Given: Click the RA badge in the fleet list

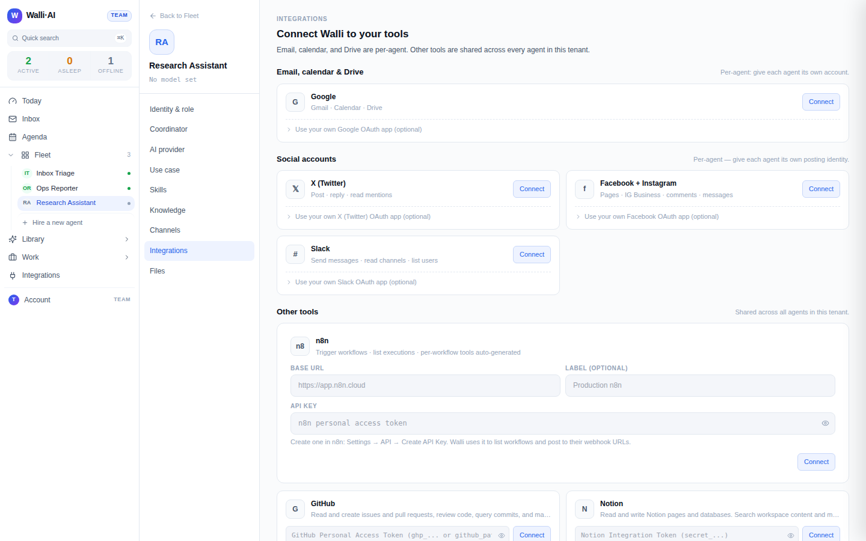Looking at the screenshot, I should (x=27, y=203).
